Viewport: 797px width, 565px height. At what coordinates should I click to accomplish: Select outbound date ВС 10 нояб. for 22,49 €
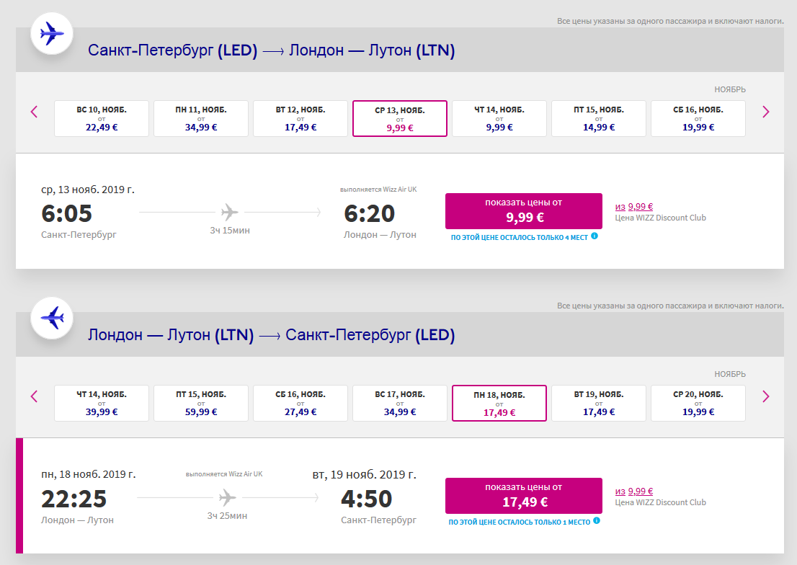point(102,118)
